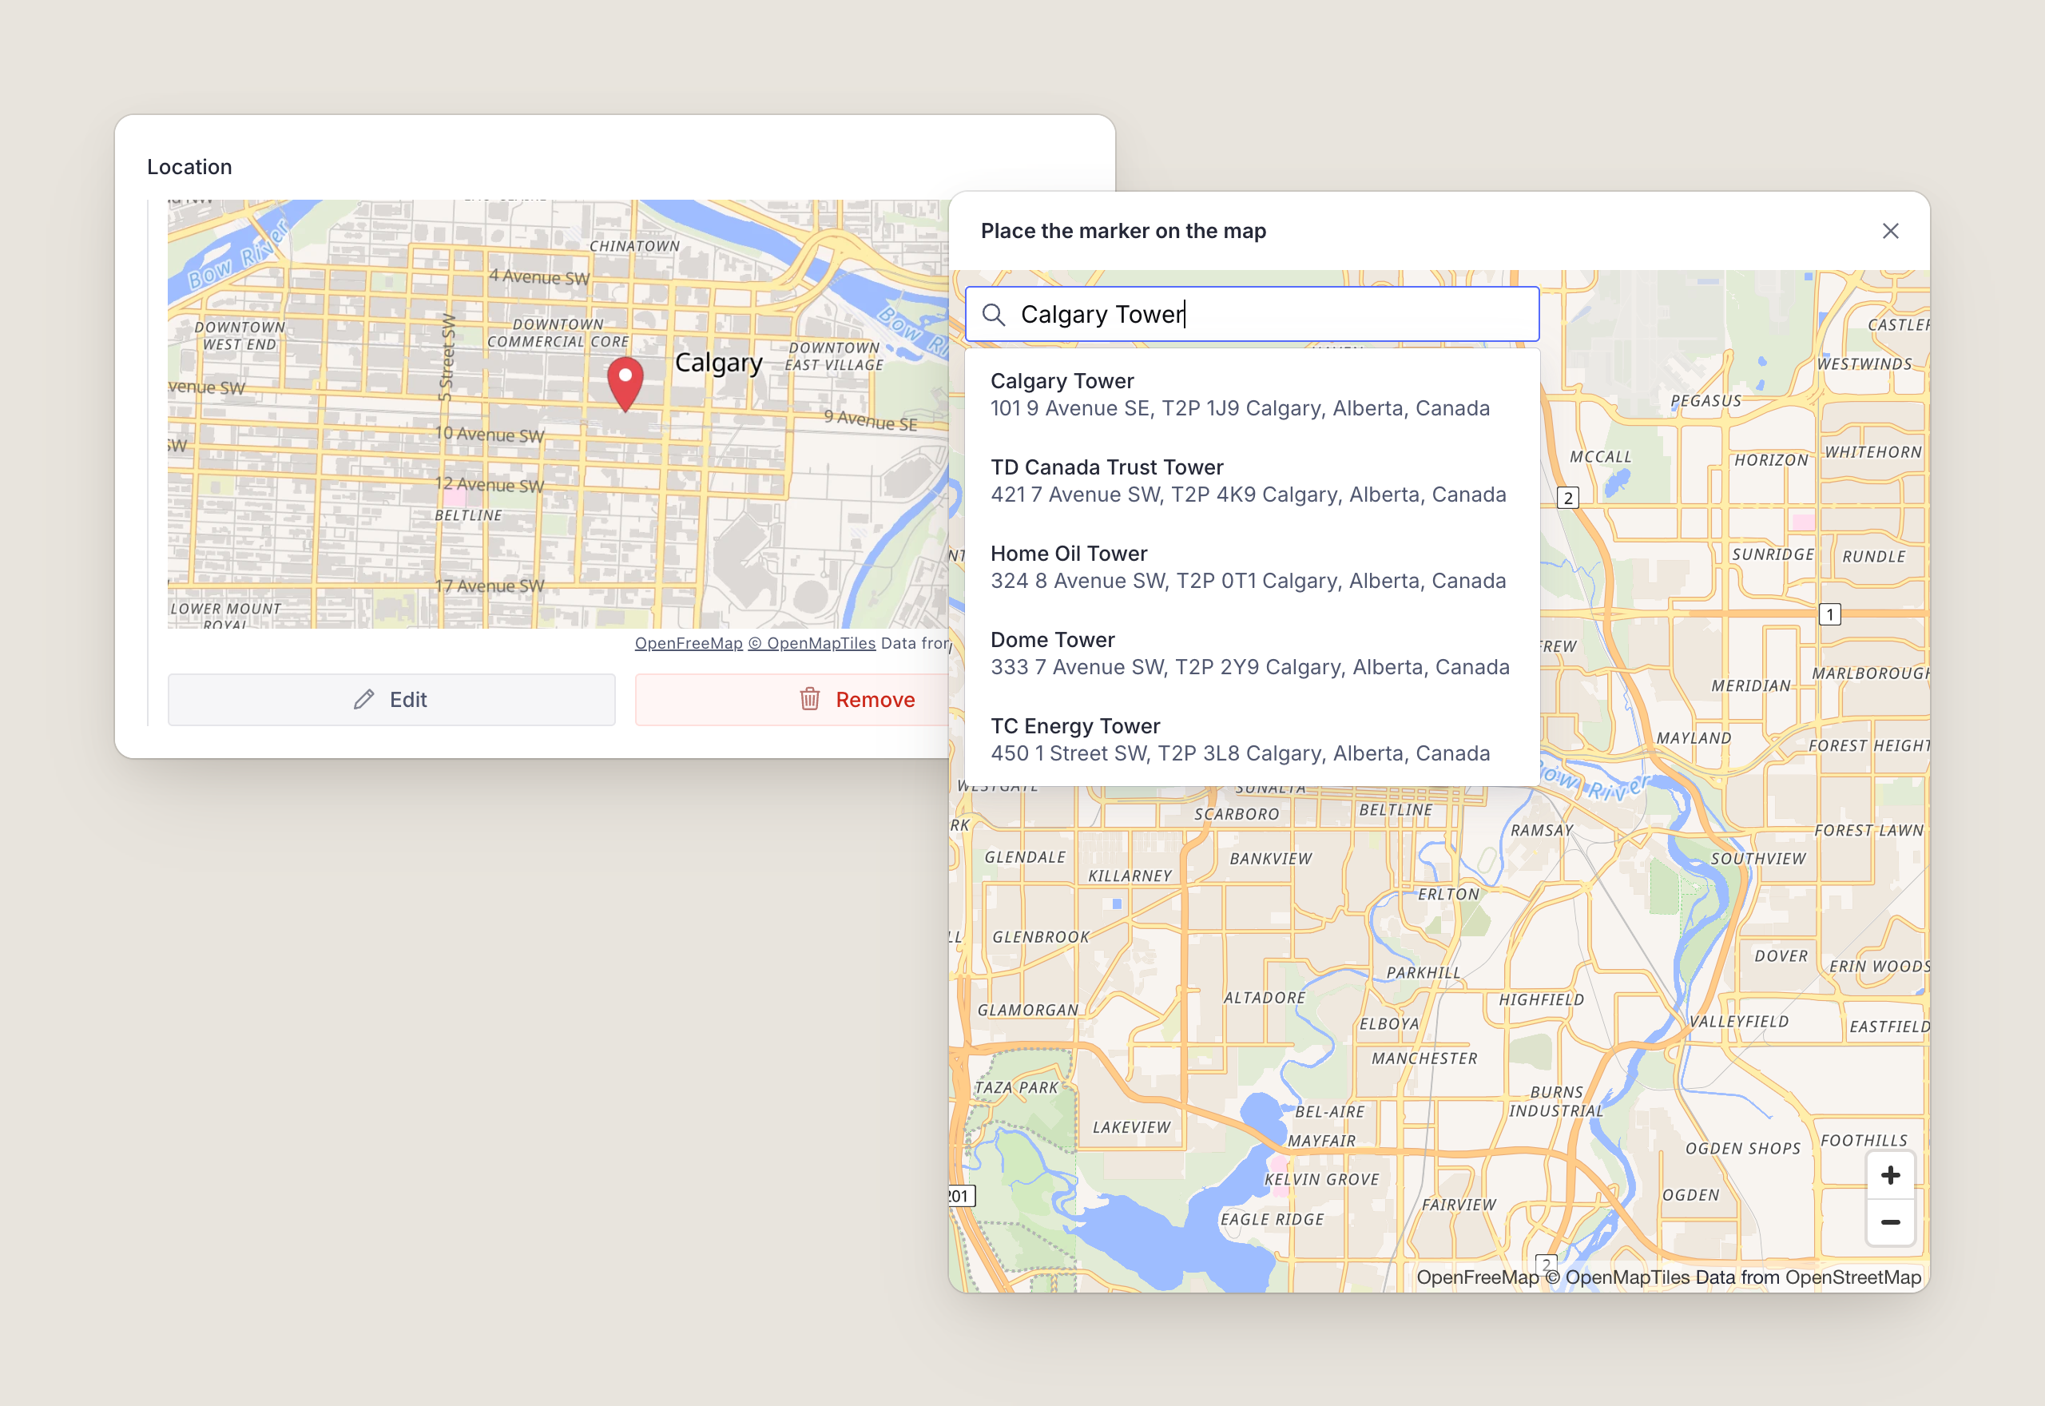Viewport: 2045px width, 1406px height.
Task: Click the DOWNTOWN EAST VILLAGE label
Action: click(834, 356)
